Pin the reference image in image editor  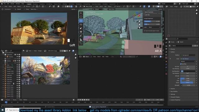(x=69, y=51)
